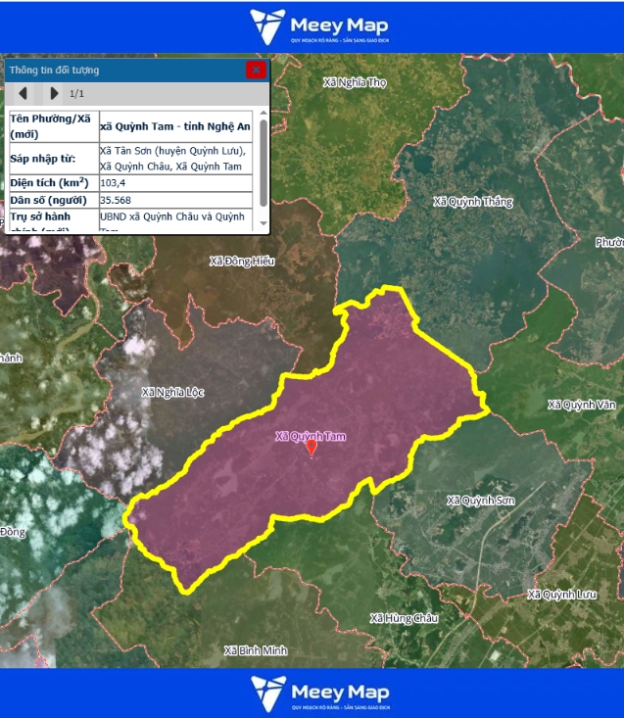This screenshot has height=718, width=624.
Task: Click the Meey Map logo in bottom banner
Action: coord(319,693)
